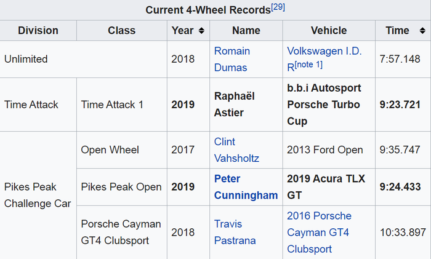431x259 pixels.
Task: Select the 7:57.148 time cell
Action: (403, 59)
